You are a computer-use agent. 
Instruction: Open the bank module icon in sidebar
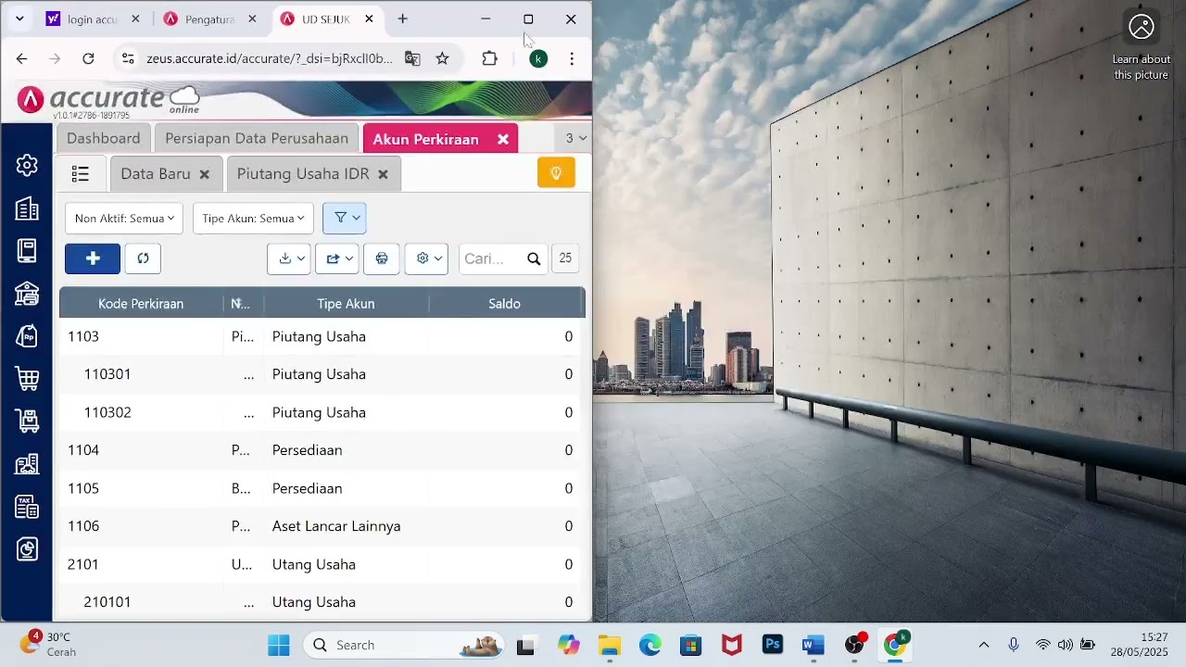(27, 294)
